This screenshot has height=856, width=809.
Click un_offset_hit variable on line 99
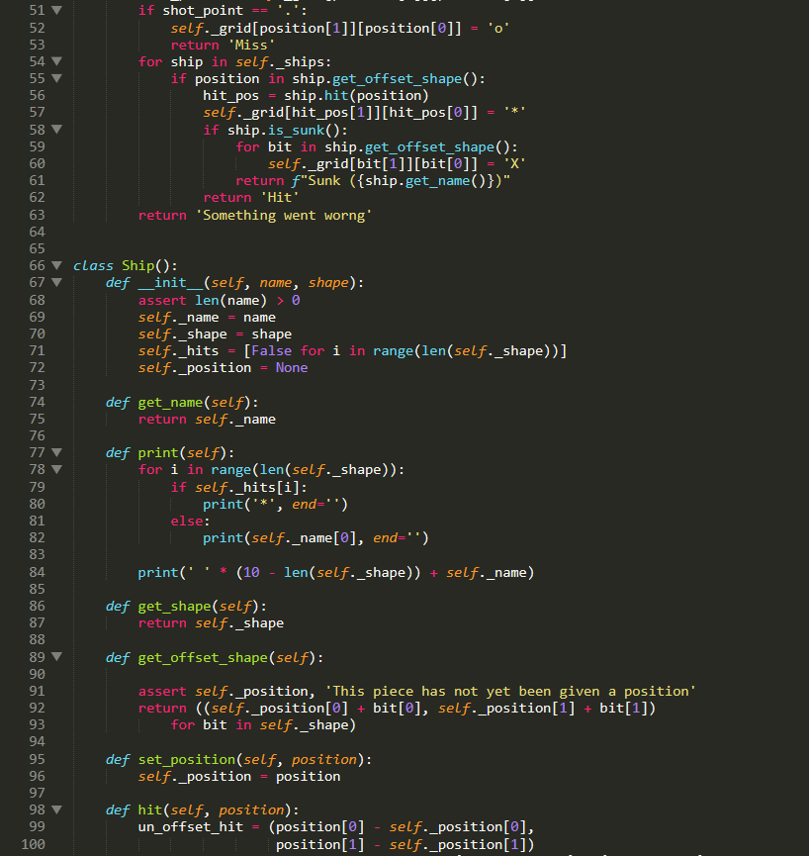coord(191,827)
